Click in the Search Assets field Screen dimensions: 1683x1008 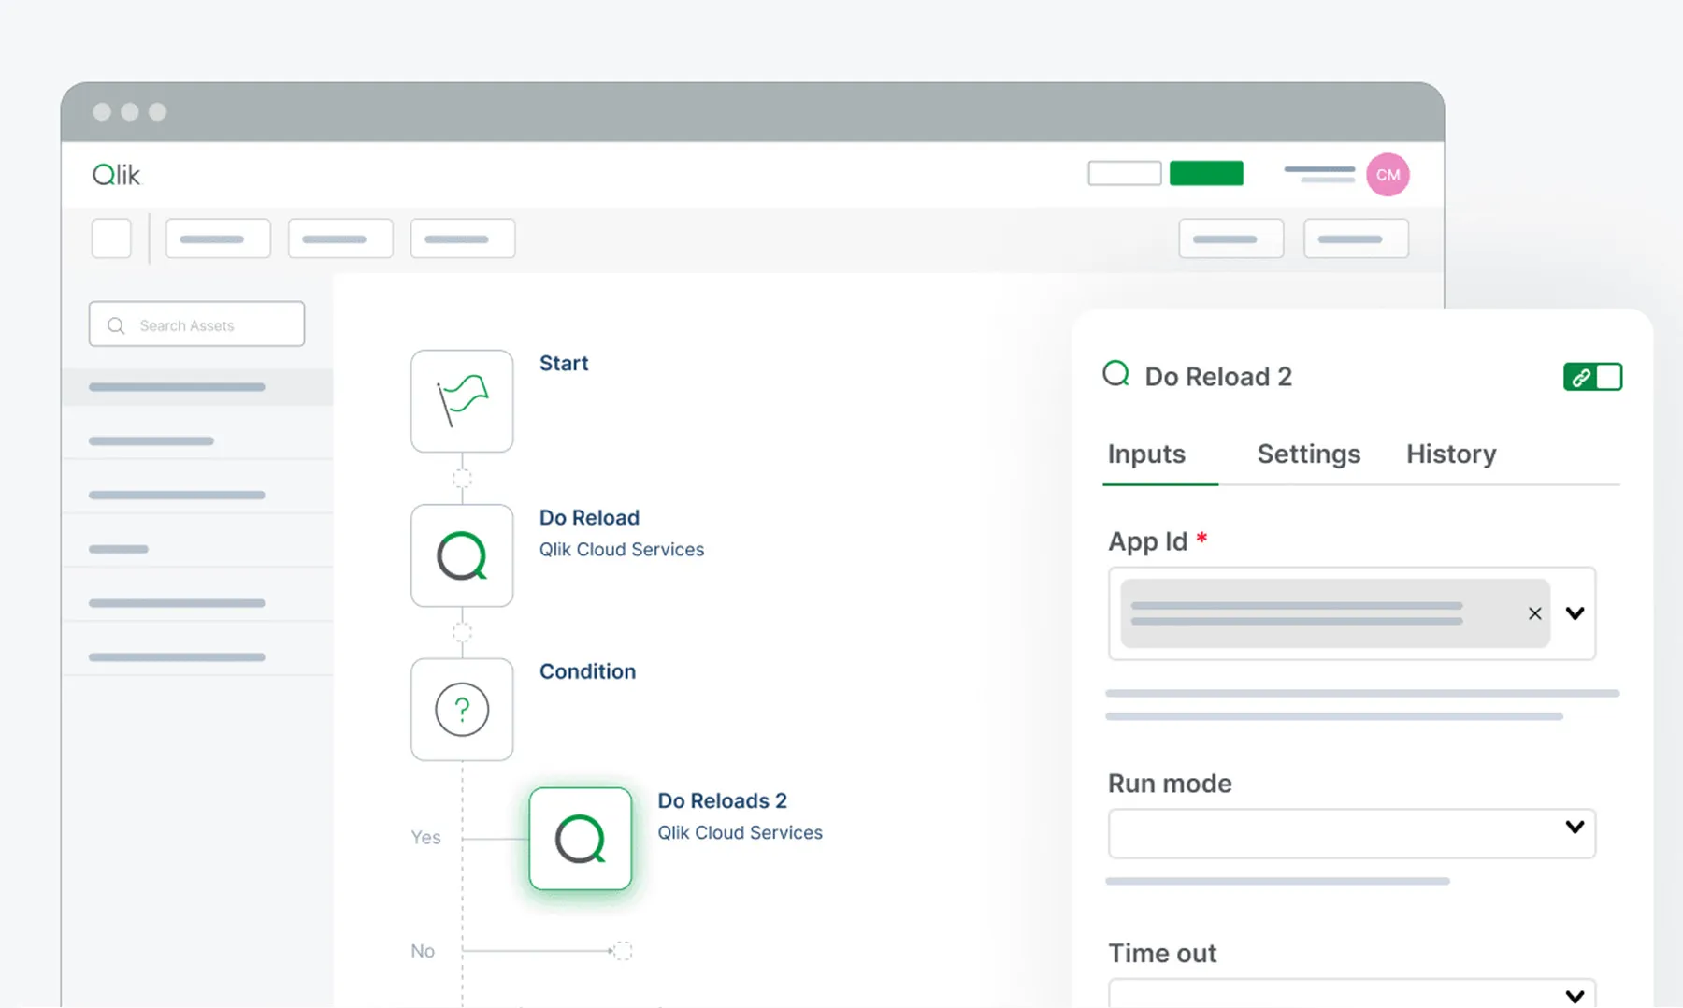(196, 324)
